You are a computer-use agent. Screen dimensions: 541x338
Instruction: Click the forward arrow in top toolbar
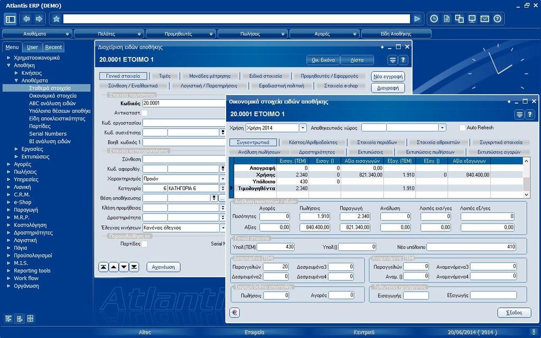point(39,19)
